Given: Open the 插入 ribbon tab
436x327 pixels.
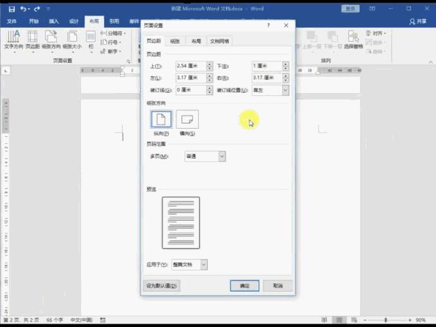Looking at the screenshot, I should tap(54, 21).
